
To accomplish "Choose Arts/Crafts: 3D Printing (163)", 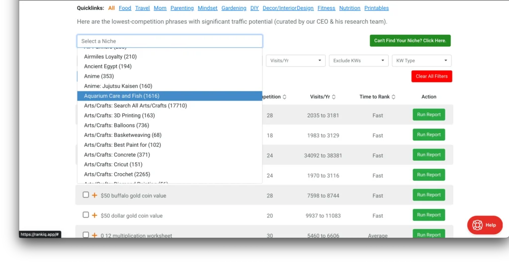I will click(170, 115).
